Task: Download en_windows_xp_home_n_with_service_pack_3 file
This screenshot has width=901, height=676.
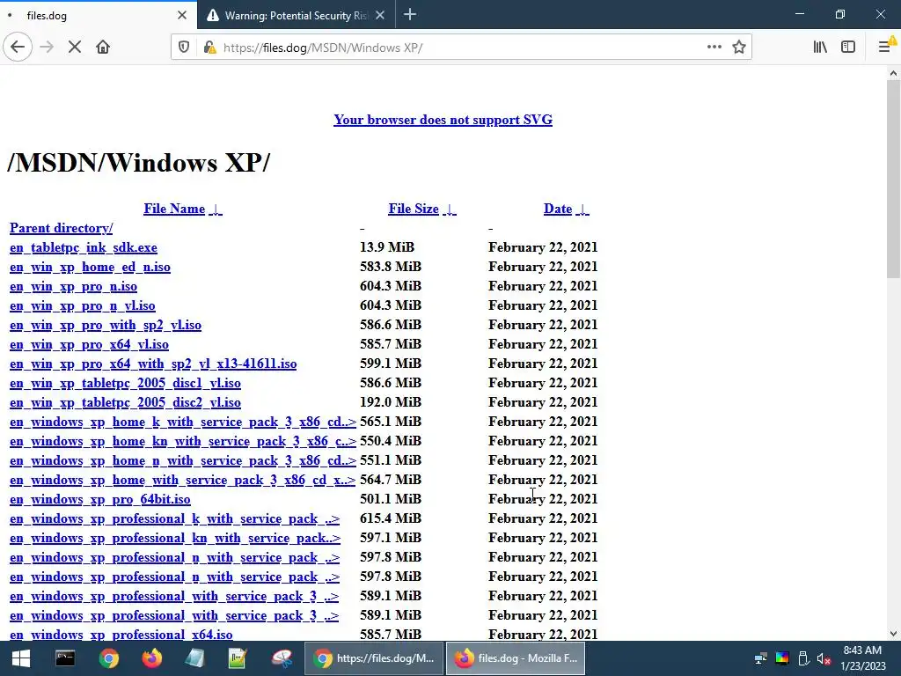Action: (x=183, y=460)
